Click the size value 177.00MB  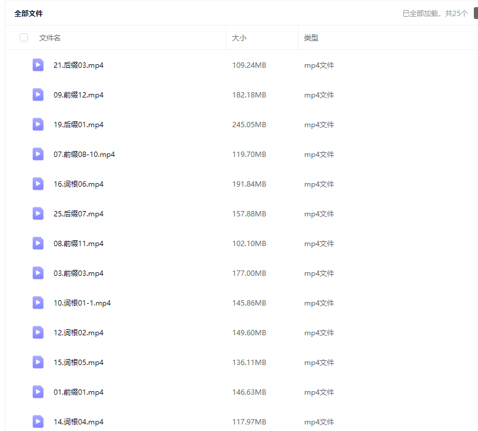[x=249, y=273]
